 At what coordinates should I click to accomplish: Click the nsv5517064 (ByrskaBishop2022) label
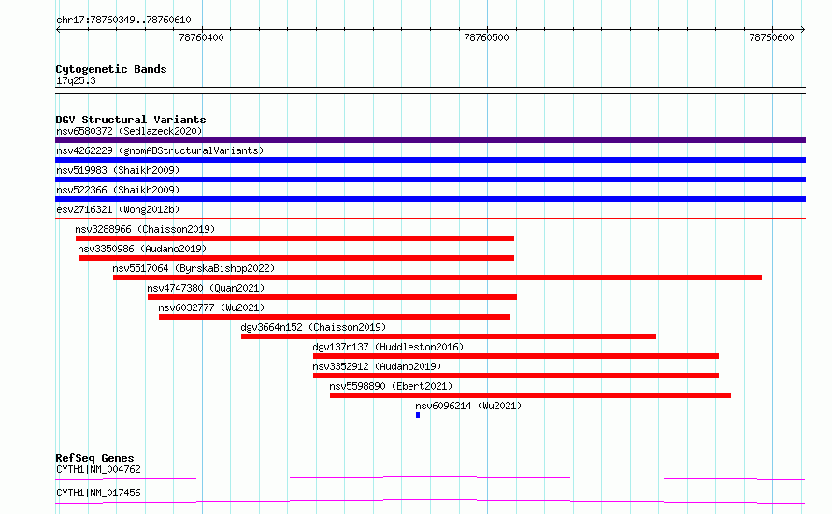(x=194, y=268)
